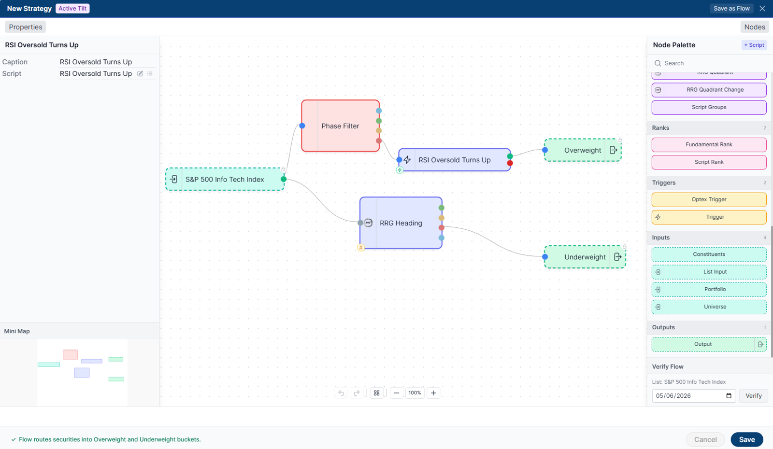Click the yellow hash badge on RRG Heading

click(360, 248)
